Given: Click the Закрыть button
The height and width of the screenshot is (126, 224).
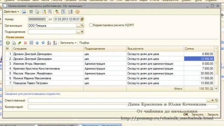Looking at the screenshot, I should (213, 114).
